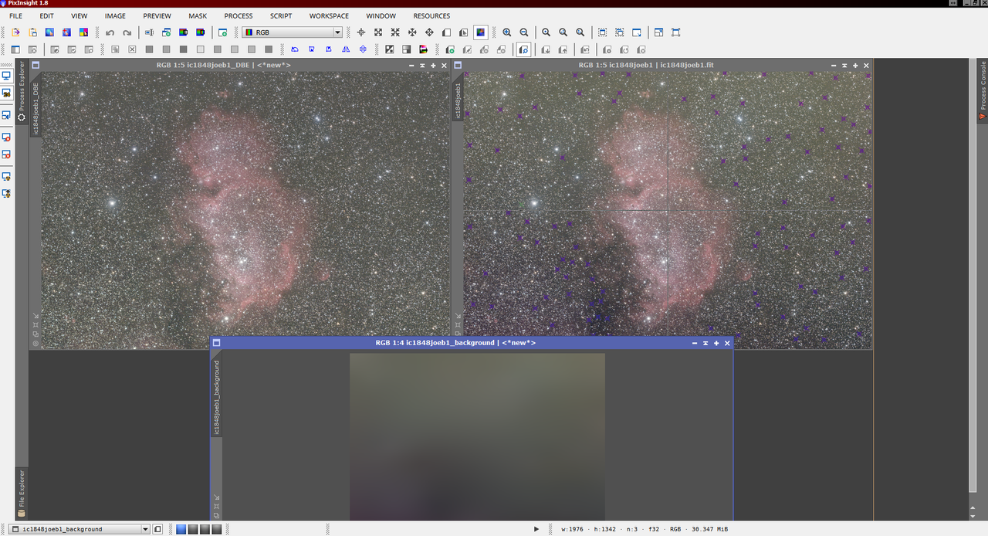Select the highlighted preview zoom mode icon
Image resolution: width=988 pixels, height=536 pixels.
click(x=524, y=49)
